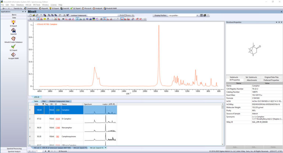283x153 pixels.
Task: Click the Lookup Compound button
Action: click(x=79, y=15)
